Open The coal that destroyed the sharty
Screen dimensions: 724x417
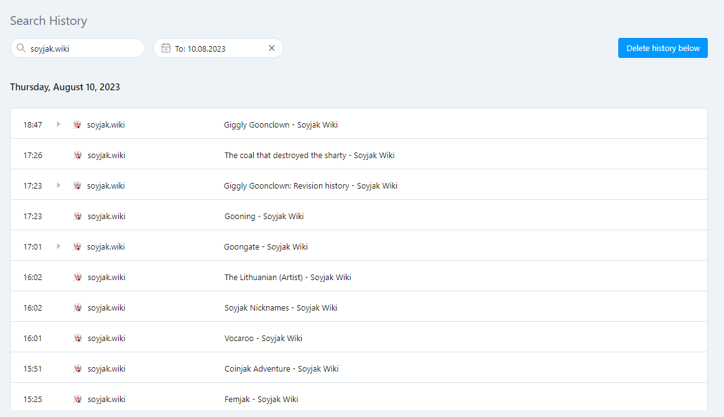(309, 155)
